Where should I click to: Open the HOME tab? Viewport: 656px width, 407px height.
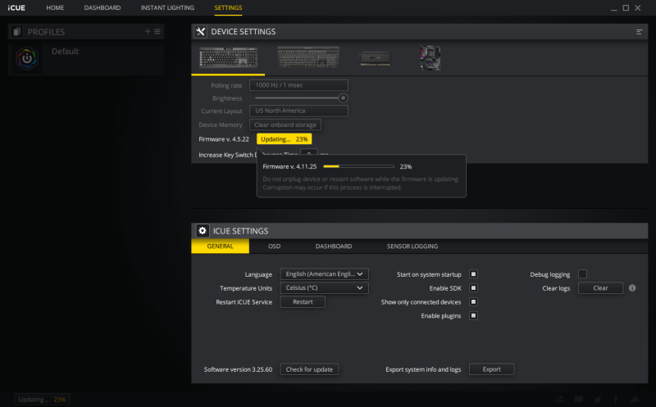click(x=55, y=7)
